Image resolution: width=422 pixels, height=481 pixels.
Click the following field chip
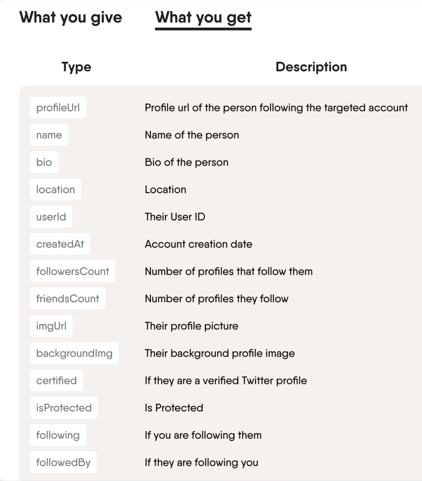58,435
